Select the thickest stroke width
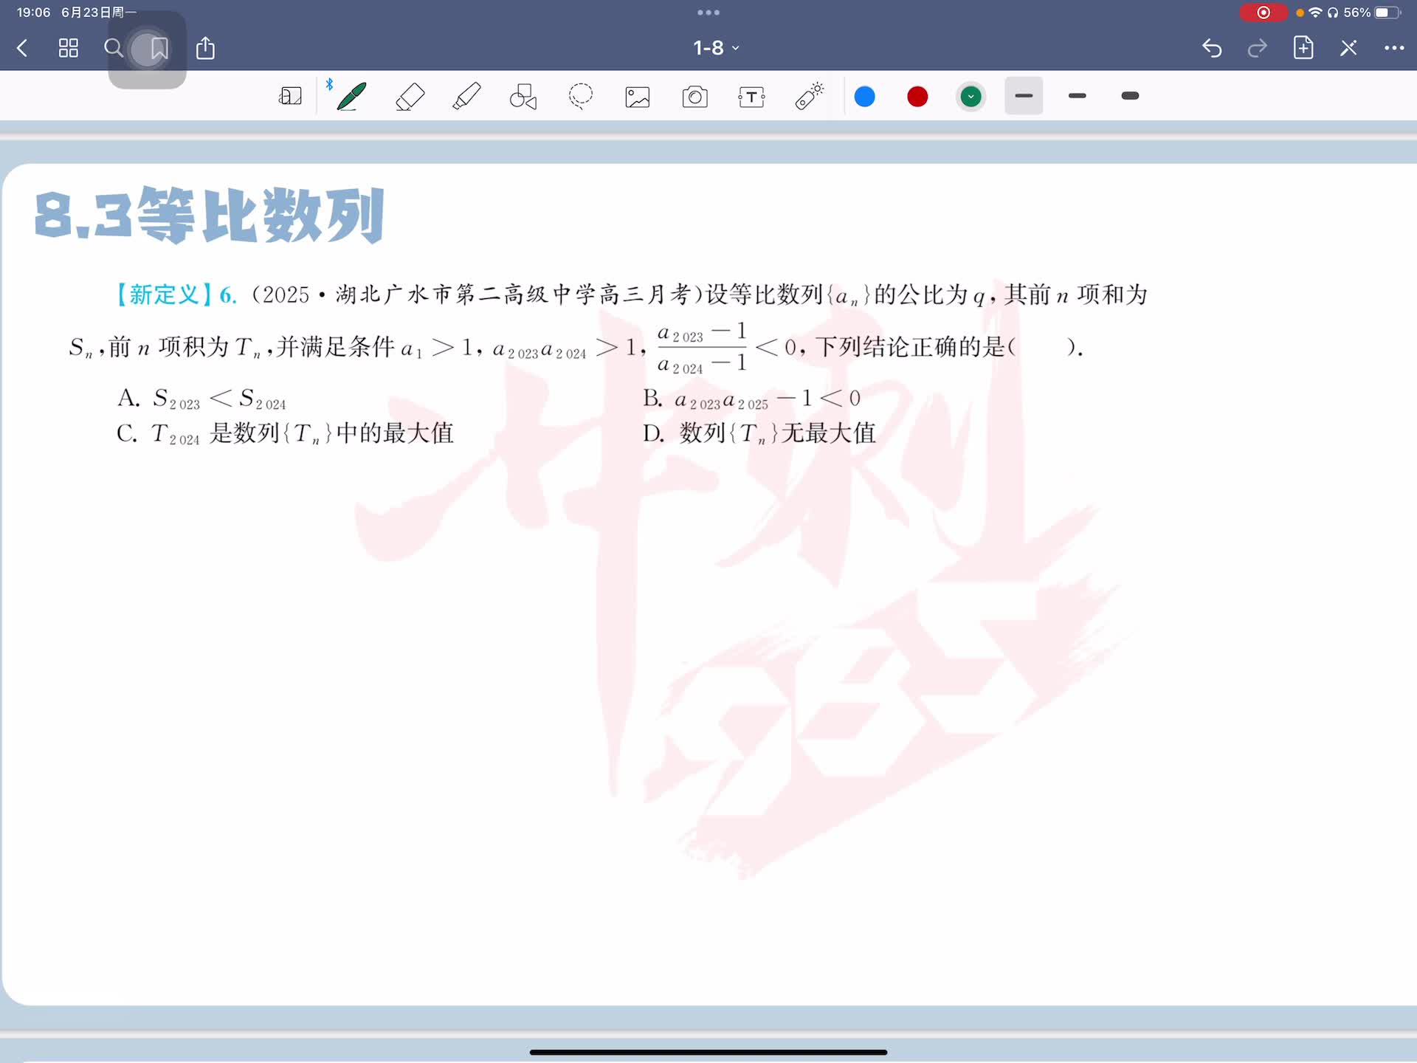 tap(1130, 96)
